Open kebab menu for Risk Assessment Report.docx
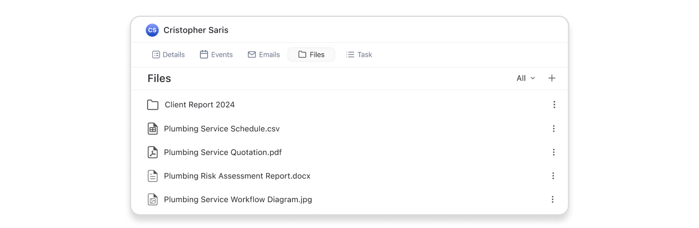 coord(553,176)
